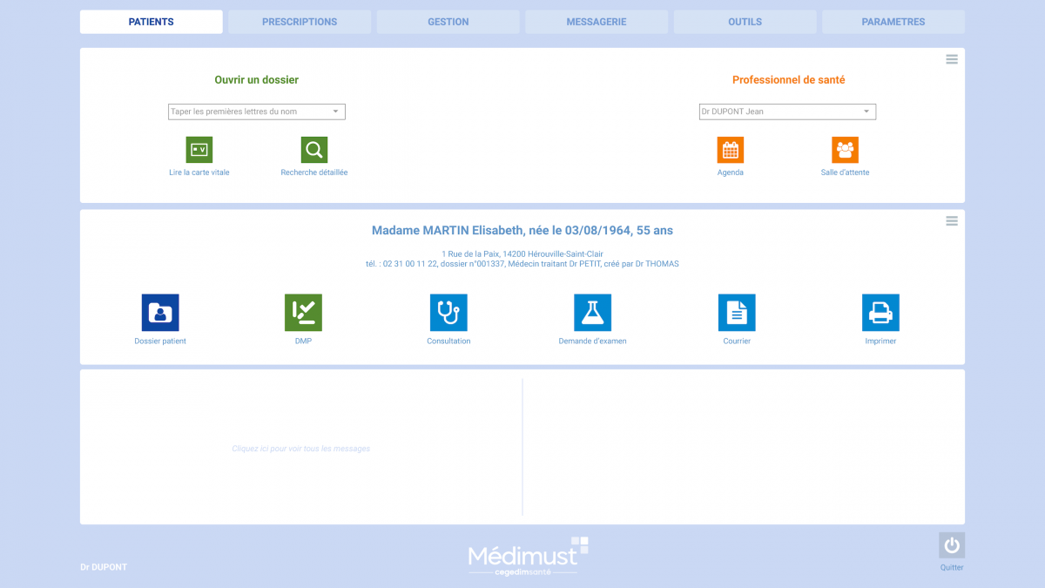Screen dimensions: 1045x588
Task: Click in 'Taper les premières lettres du nom' field
Action: point(257,112)
